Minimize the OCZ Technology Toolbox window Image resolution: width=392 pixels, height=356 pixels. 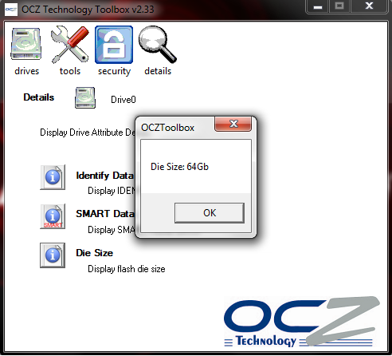(318, 6)
